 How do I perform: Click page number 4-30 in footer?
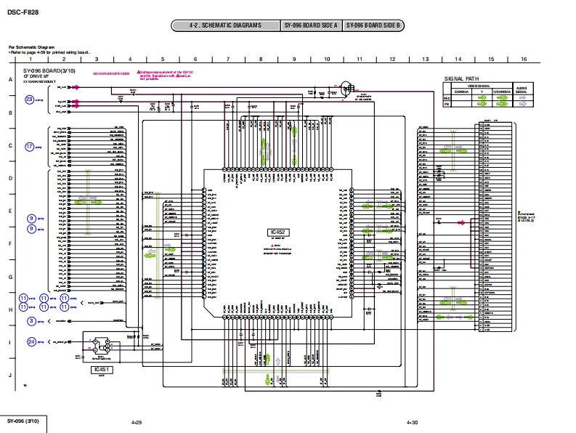pos(412,422)
